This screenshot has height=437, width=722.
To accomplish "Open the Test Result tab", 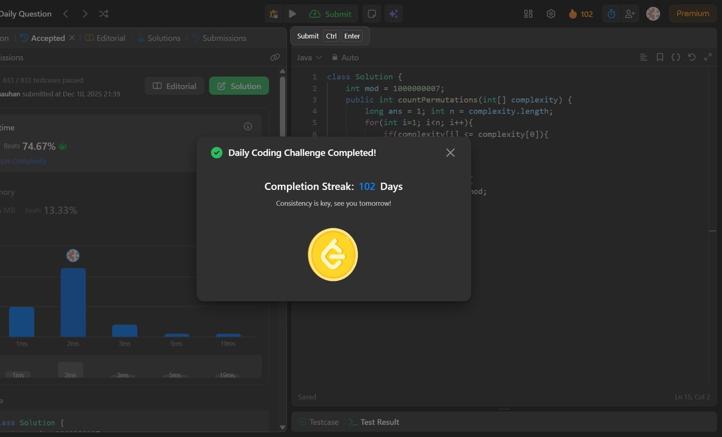I will coord(379,422).
